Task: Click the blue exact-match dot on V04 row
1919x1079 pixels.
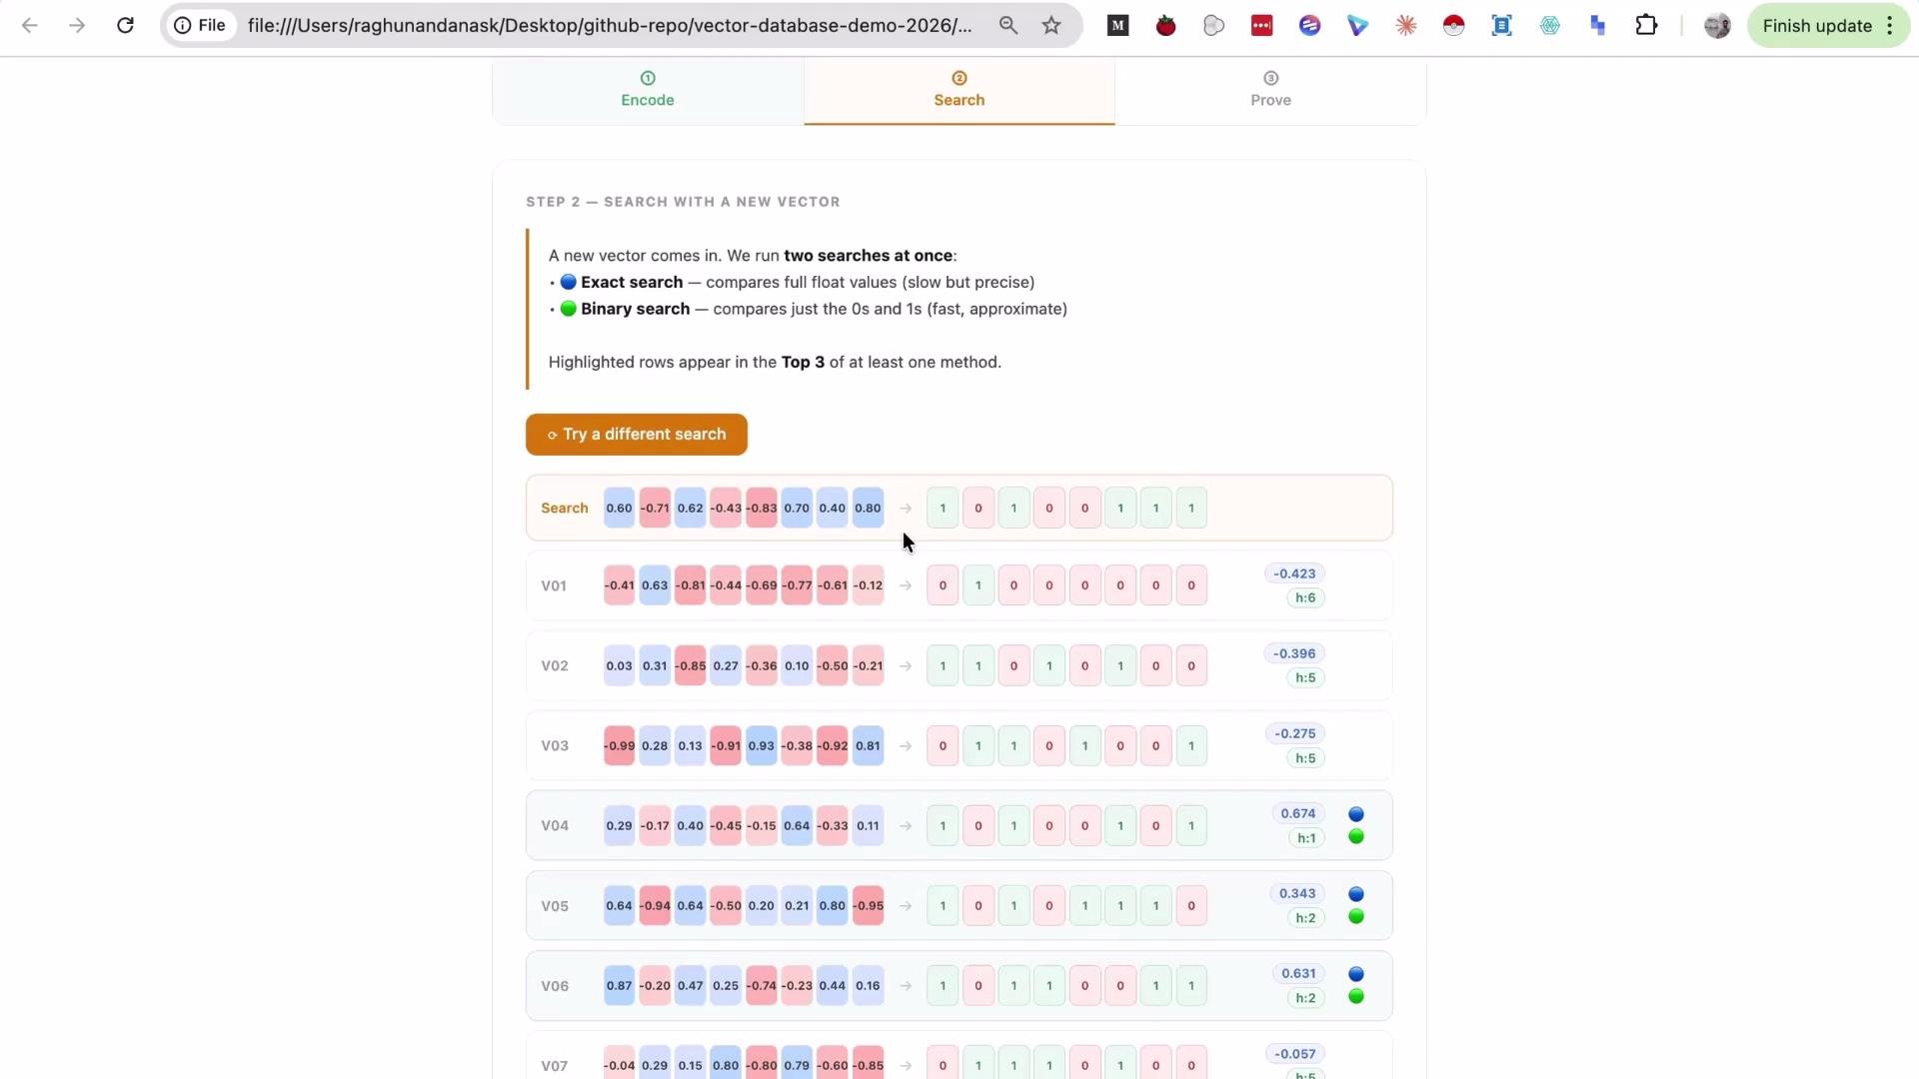Action: [1356, 814]
